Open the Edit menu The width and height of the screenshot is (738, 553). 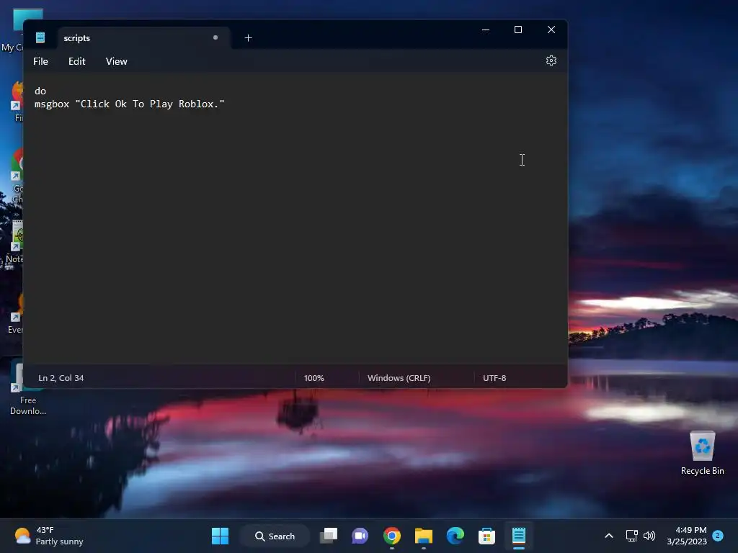click(76, 62)
